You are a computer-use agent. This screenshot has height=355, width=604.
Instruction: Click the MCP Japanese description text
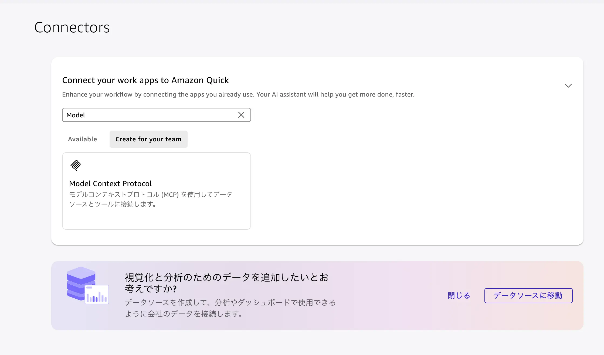click(151, 199)
